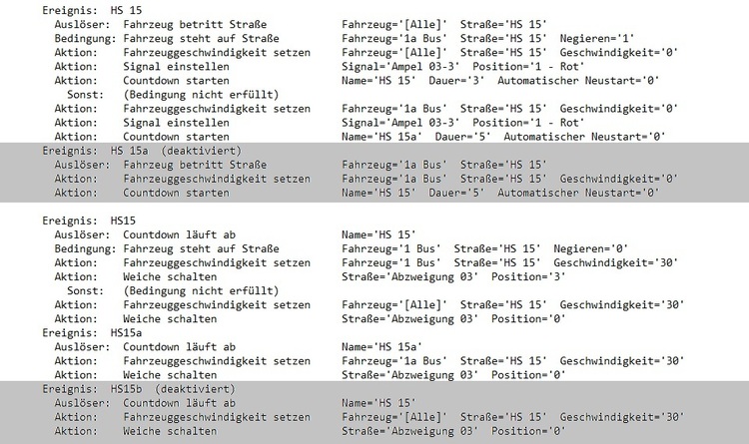Click the [Alle] speed action under the second Sonst
This screenshot has width=749, height=444.
pos(370,304)
